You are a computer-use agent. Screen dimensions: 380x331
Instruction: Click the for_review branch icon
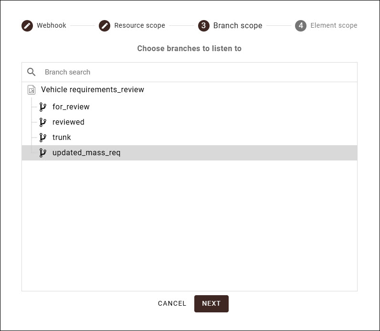point(43,107)
